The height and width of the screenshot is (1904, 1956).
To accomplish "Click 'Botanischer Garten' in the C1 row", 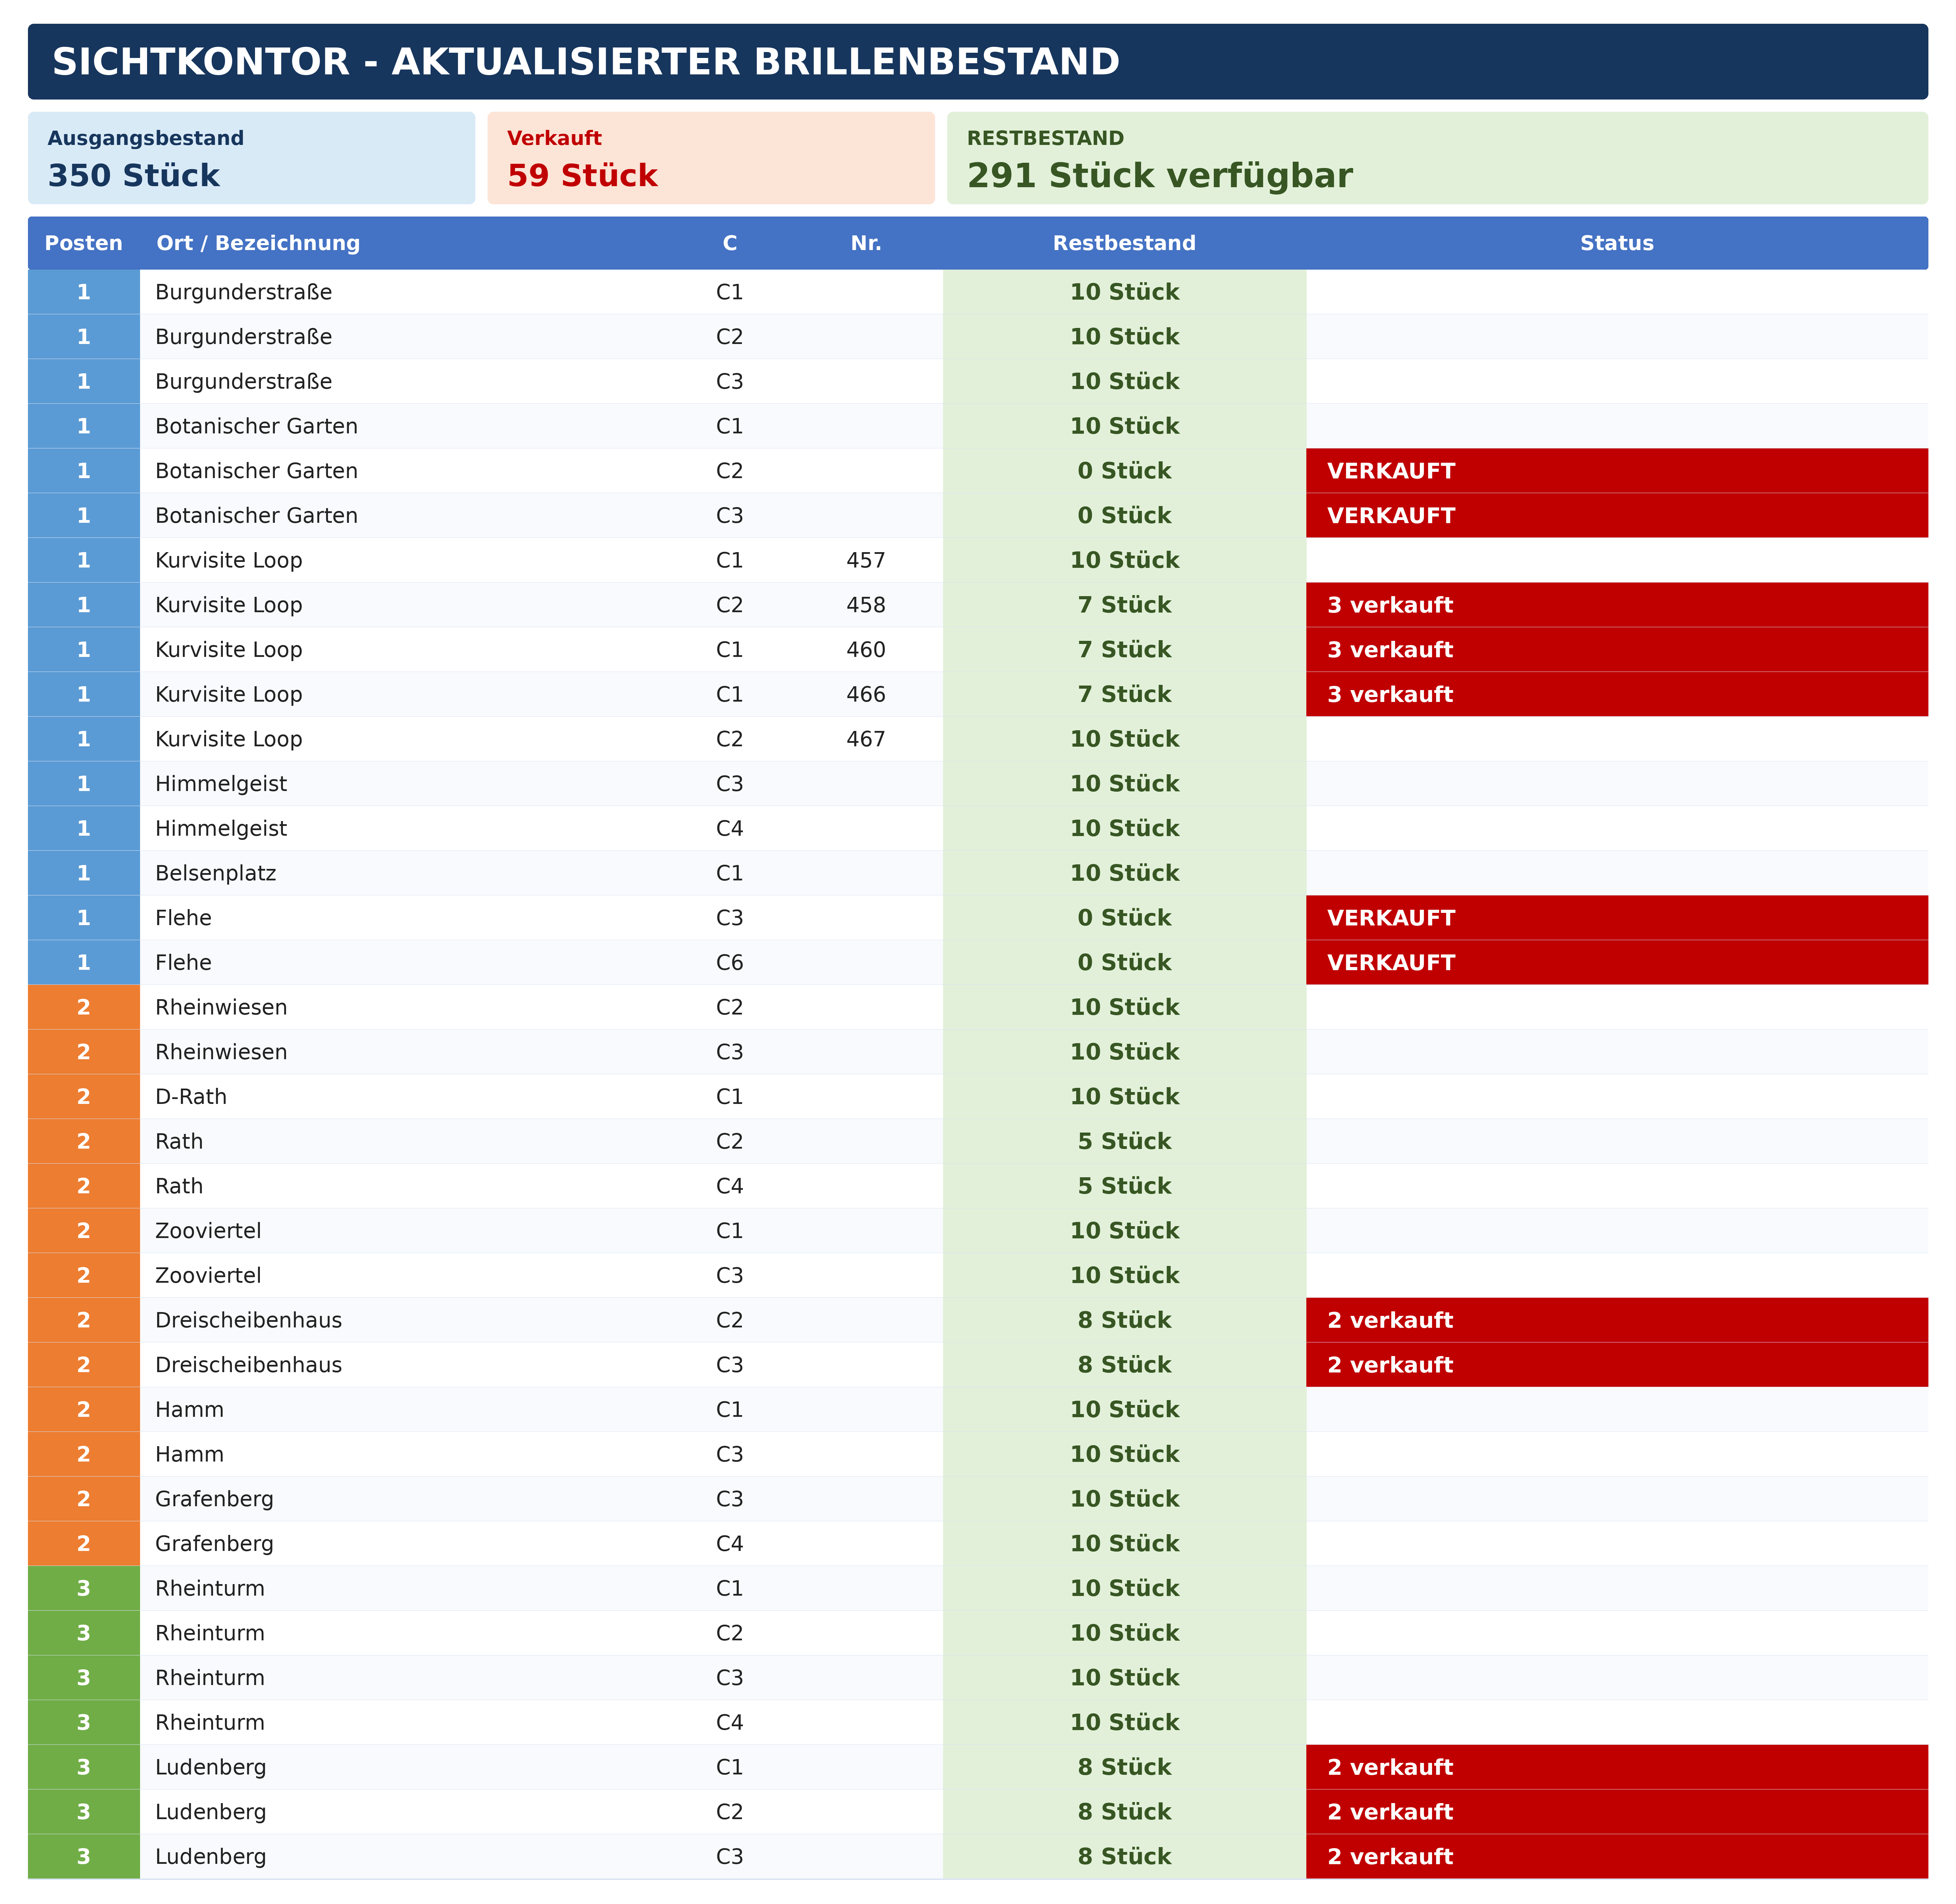I will (256, 426).
